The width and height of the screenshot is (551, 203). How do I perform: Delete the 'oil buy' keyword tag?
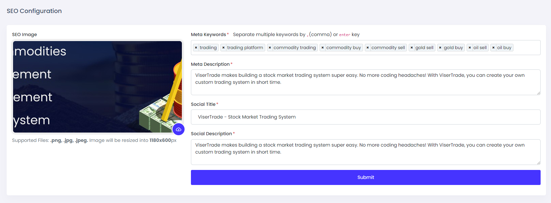click(493, 48)
